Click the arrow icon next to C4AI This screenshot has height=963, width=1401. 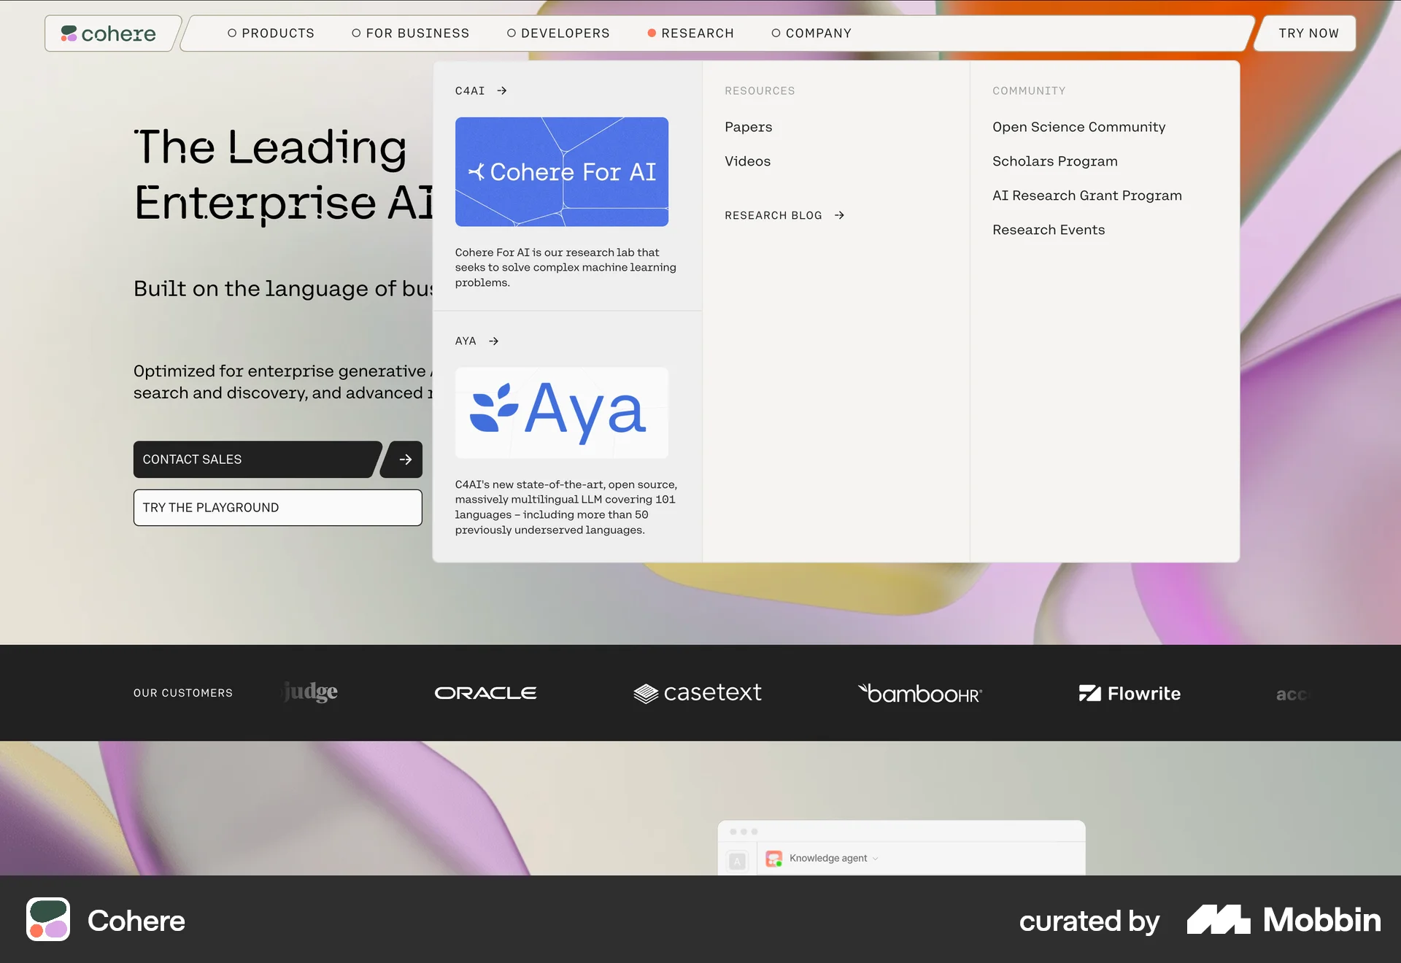[501, 90]
